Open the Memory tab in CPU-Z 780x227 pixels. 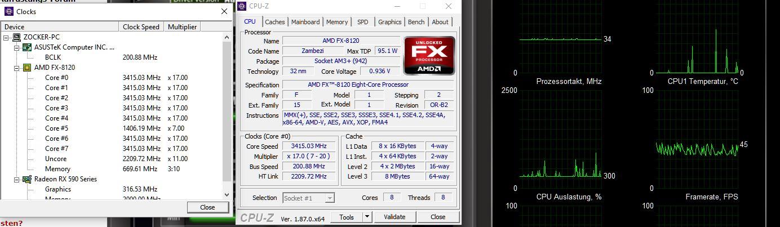click(x=336, y=22)
